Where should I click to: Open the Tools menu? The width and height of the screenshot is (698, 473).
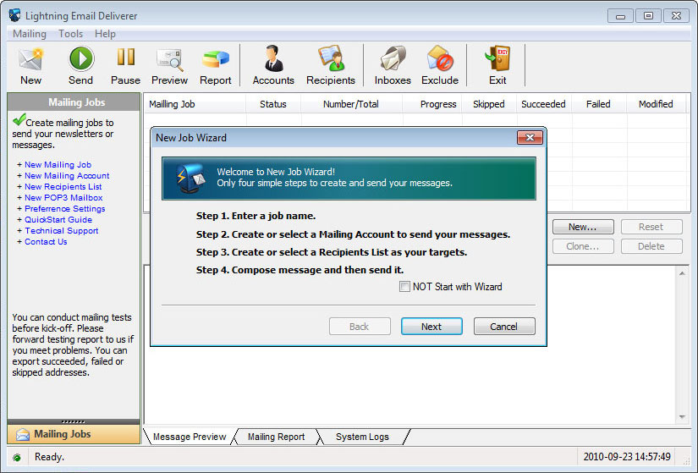[71, 34]
